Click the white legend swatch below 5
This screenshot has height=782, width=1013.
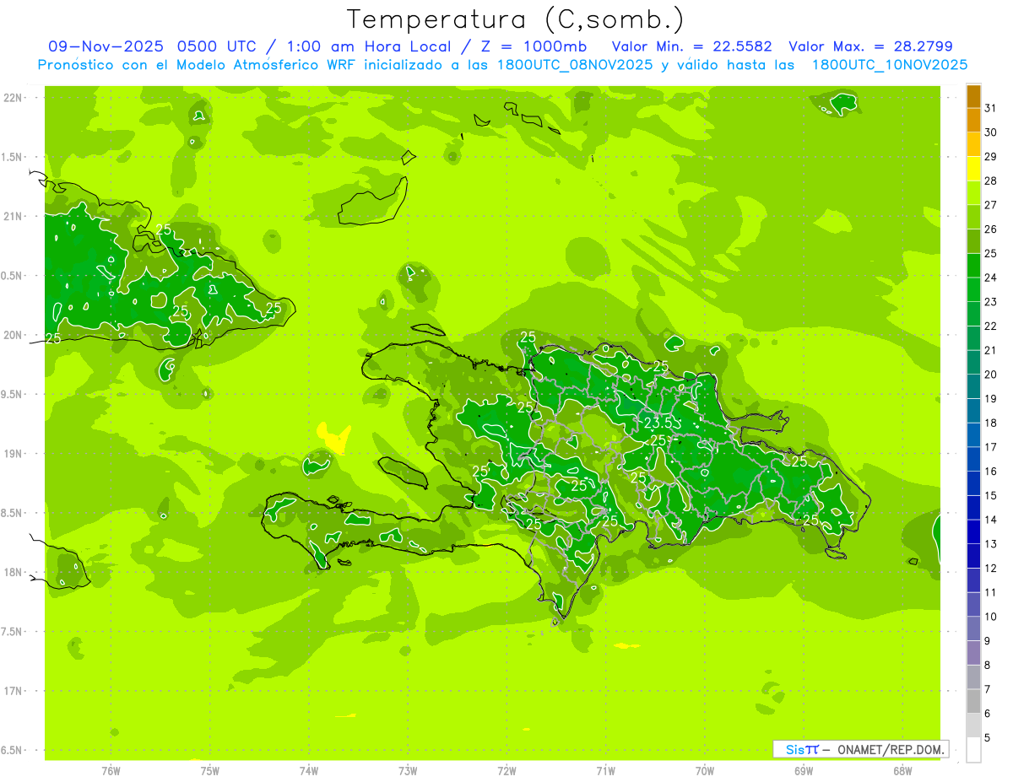point(973,750)
